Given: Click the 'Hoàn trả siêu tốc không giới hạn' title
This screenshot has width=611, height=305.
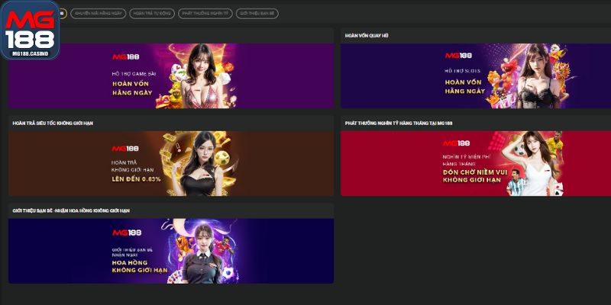Looking at the screenshot, I should 53,124.
